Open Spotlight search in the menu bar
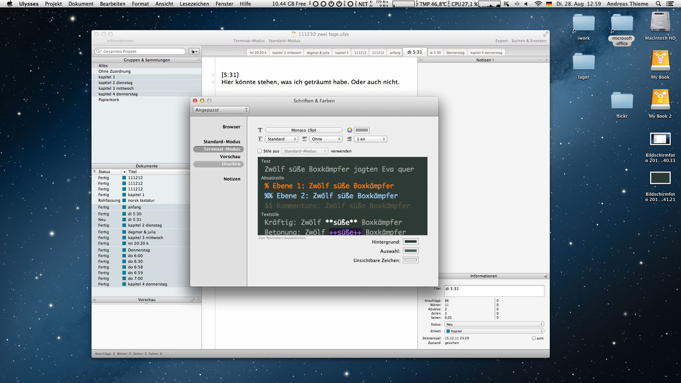Image resolution: width=681 pixels, height=383 pixels. tap(658, 4)
